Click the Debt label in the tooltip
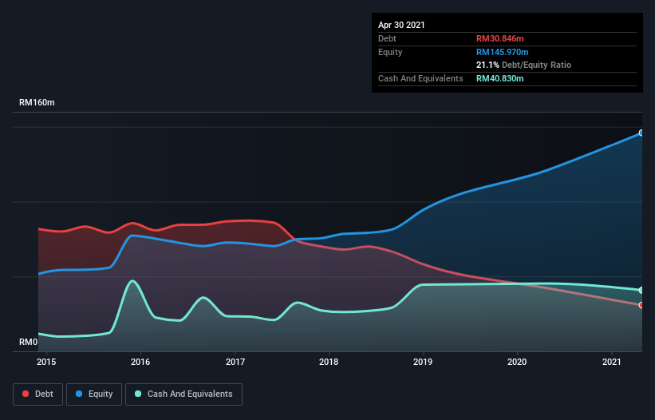The height and width of the screenshot is (420, 655). (x=387, y=38)
